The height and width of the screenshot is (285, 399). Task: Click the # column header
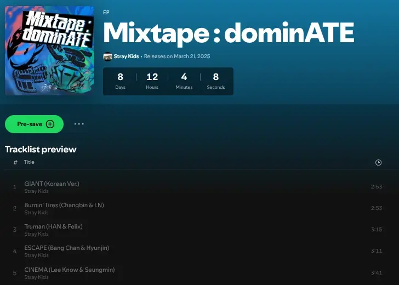(15, 162)
